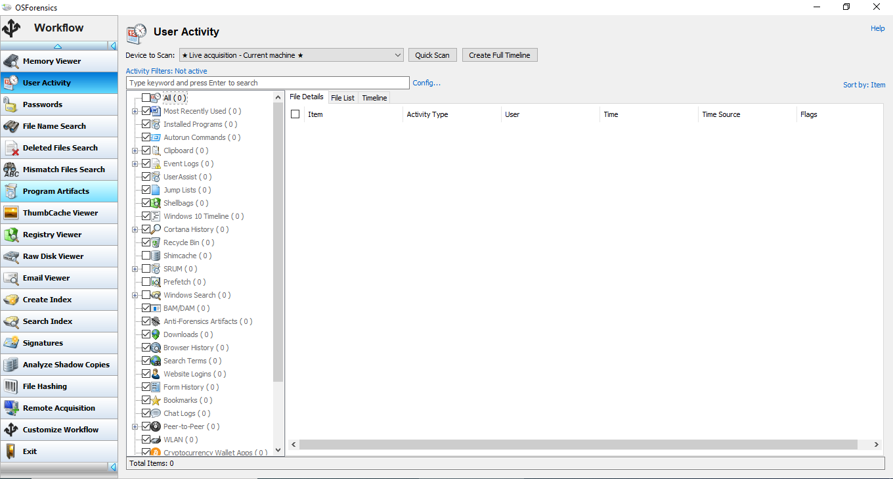
Task: Expand the Event Logs tree node
Action: pos(135,164)
